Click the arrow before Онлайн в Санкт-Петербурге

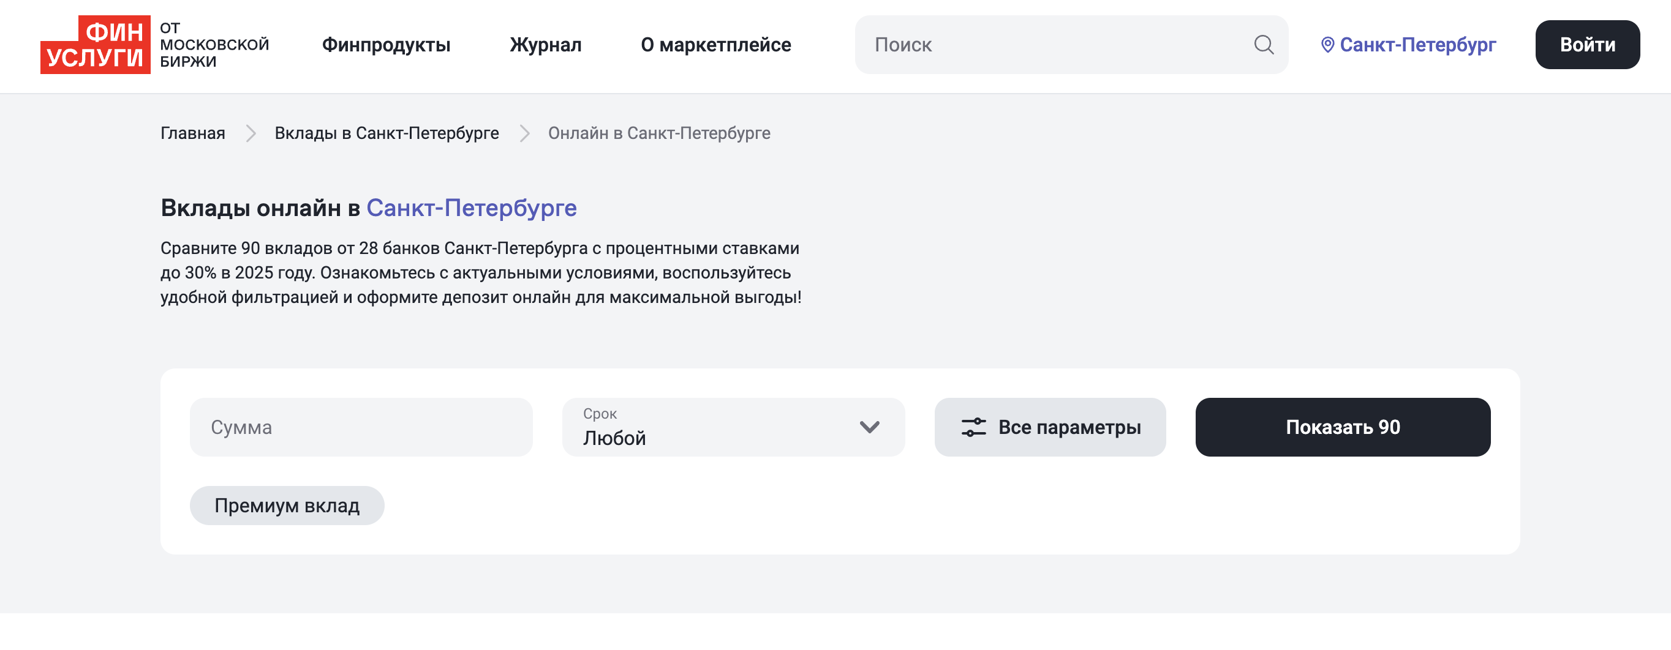524,133
